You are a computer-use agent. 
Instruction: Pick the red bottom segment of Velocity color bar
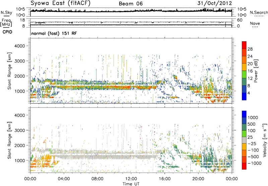pos(244,166)
